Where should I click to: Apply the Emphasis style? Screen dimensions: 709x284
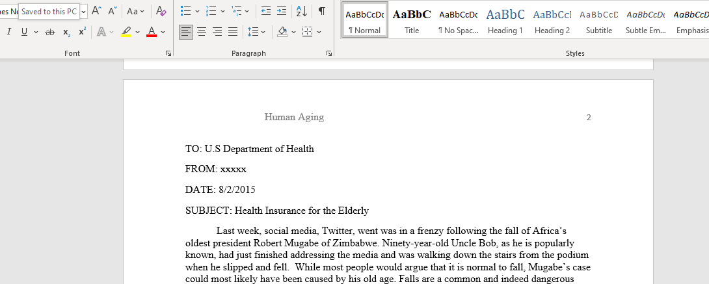[x=691, y=20]
